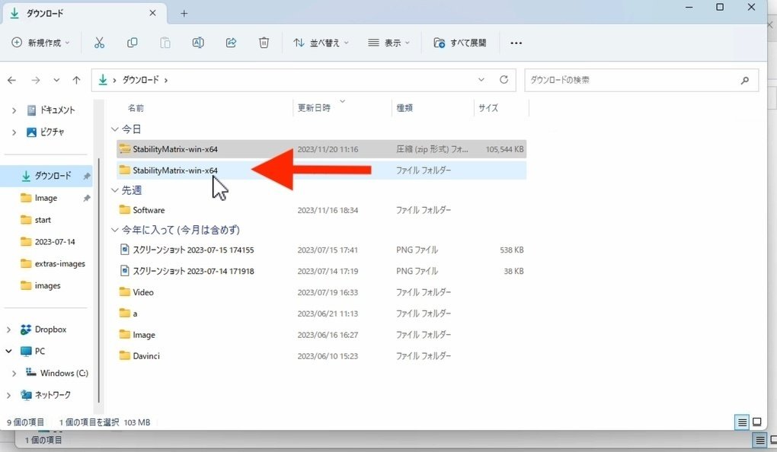Expand the address bar history dropdown
Screen dimensions: 777x452
pos(481,80)
